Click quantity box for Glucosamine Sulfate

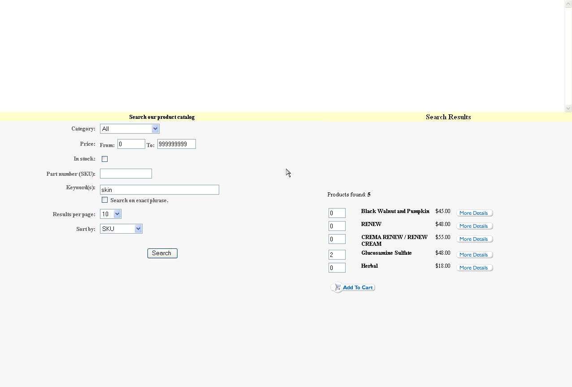pyautogui.click(x=337, y=255)
